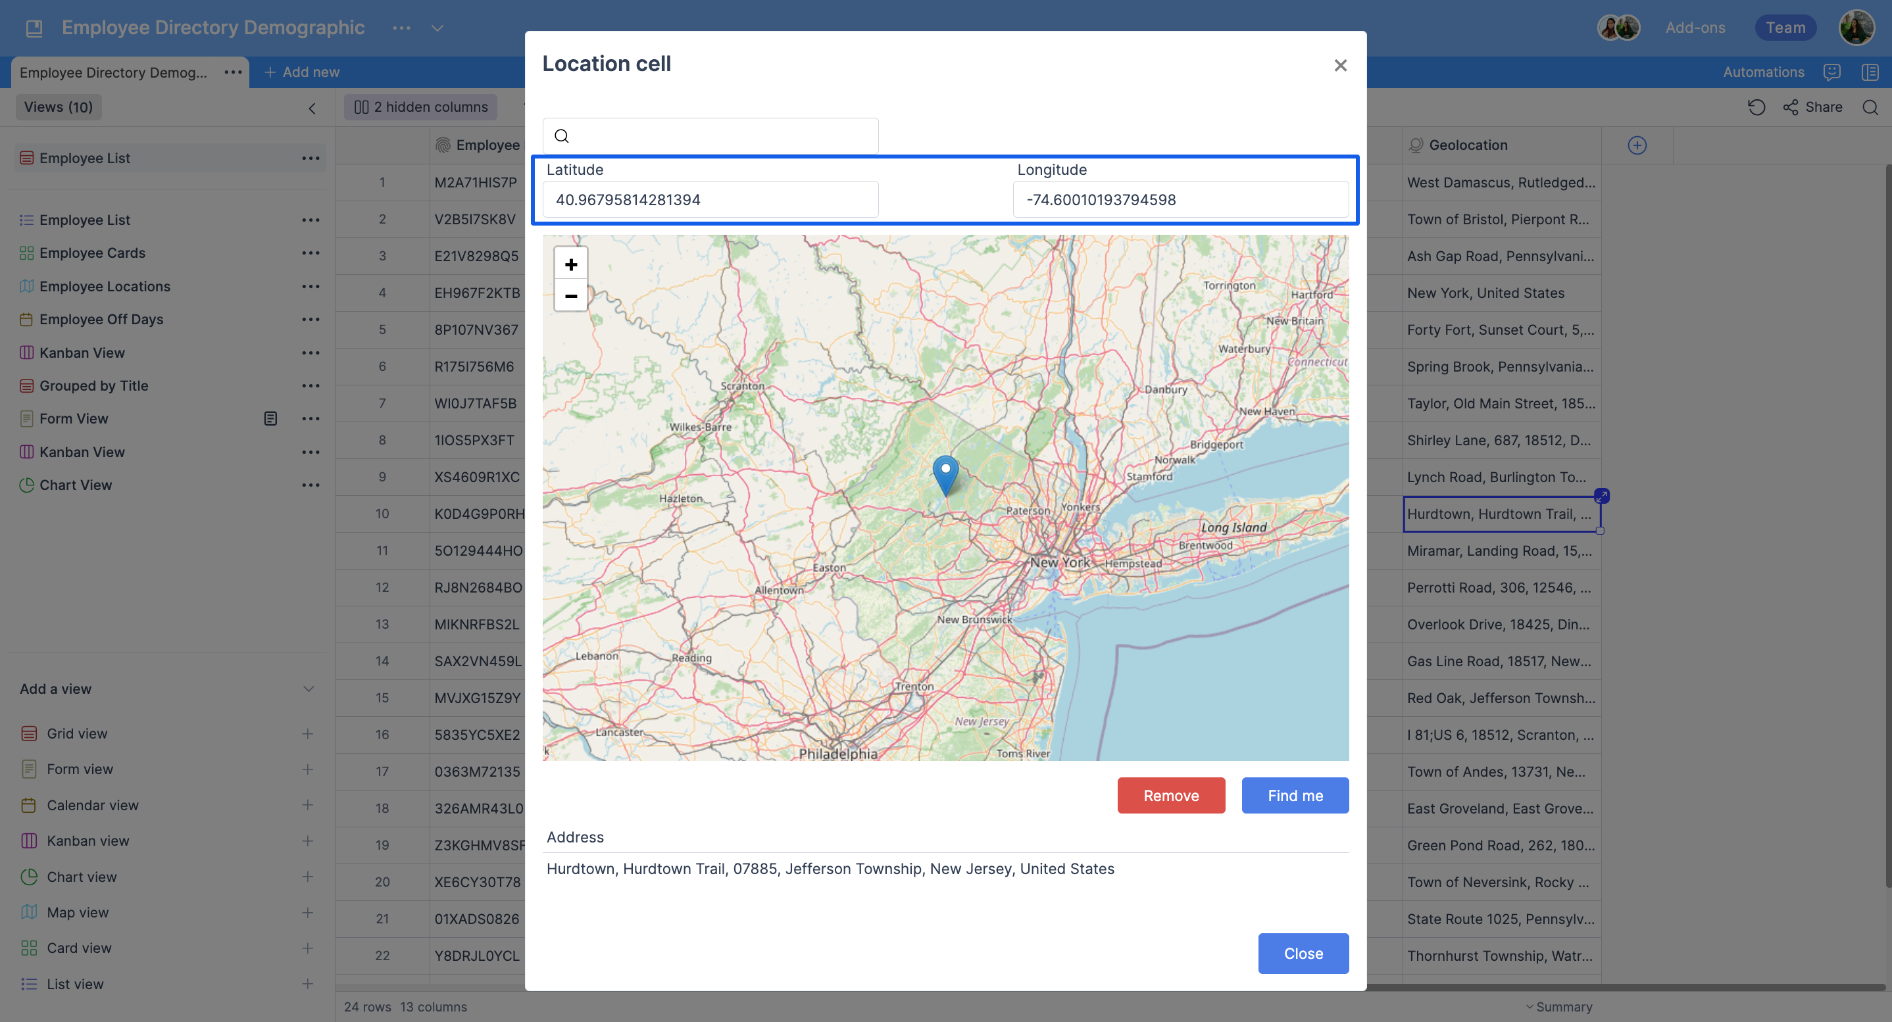Click the undo history icon above the grid

click(x=1756, y=107)
